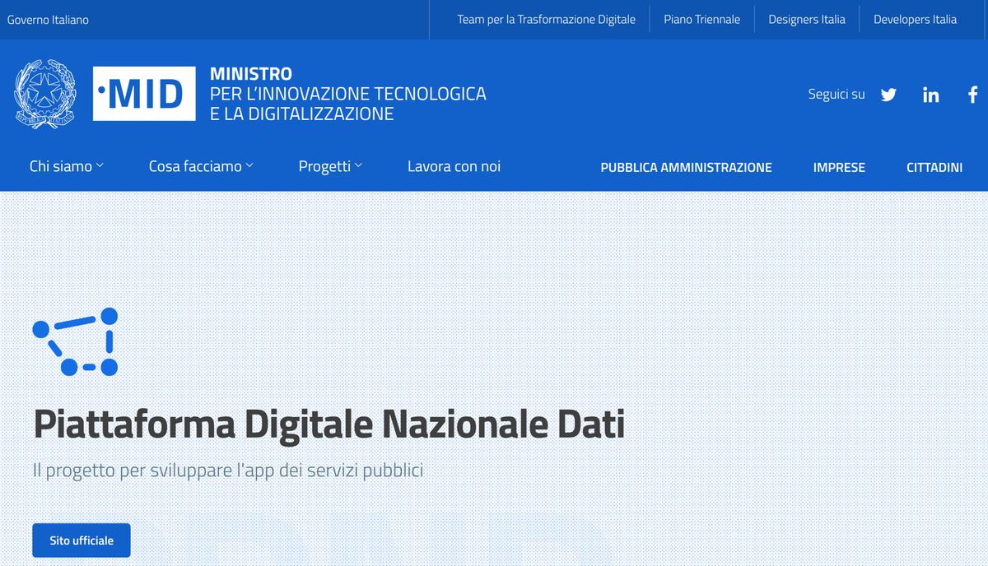Click the Italian Republic emblem logo
The width and height of the screenshot is (988, 566).
click(45, 94)
